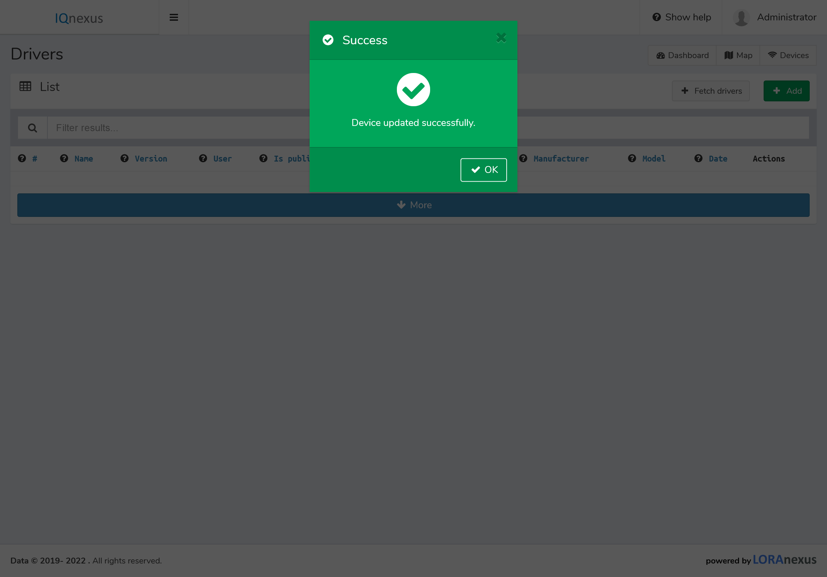
Task: Click help icon beside # column
Action: pyautogui.click(x=22, y=158)
